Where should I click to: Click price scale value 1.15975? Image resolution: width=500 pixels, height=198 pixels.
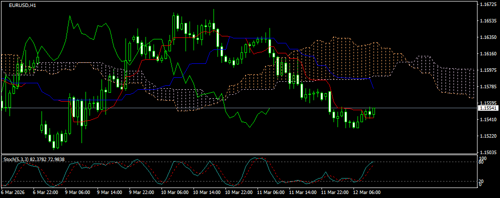coord(488,70)
